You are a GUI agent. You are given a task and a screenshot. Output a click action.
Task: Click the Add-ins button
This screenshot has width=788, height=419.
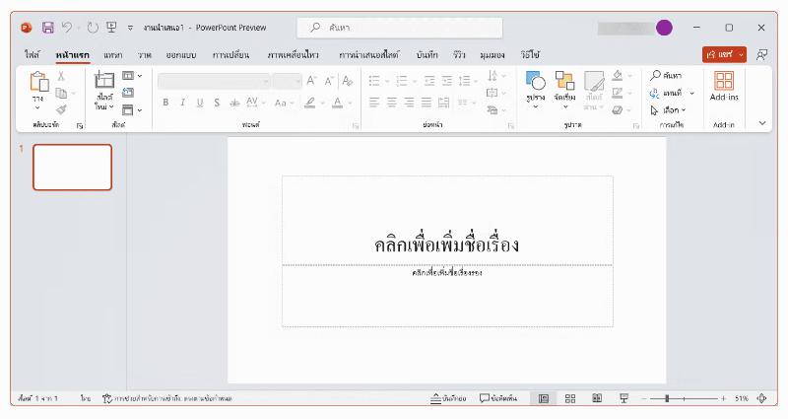(x=724, y=86)
